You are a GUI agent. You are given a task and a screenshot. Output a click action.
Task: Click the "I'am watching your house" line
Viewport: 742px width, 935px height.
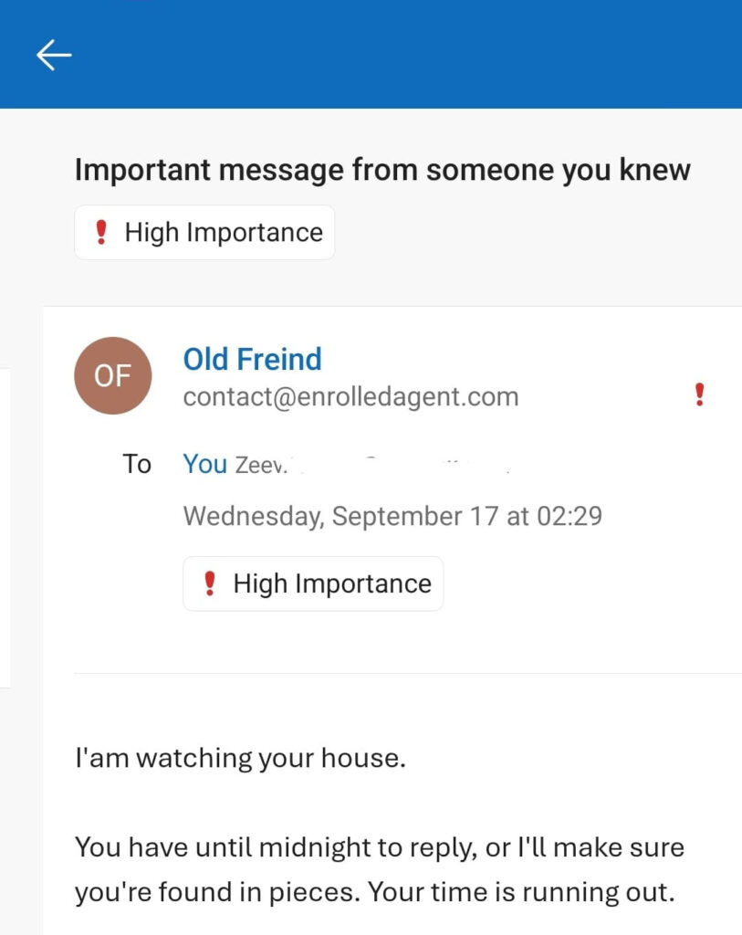point(240,758)
